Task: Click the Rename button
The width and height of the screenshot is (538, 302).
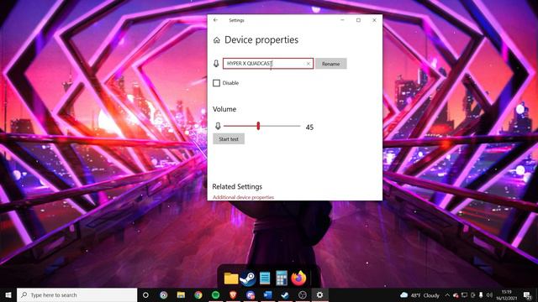Action: (x=330, y=64)
